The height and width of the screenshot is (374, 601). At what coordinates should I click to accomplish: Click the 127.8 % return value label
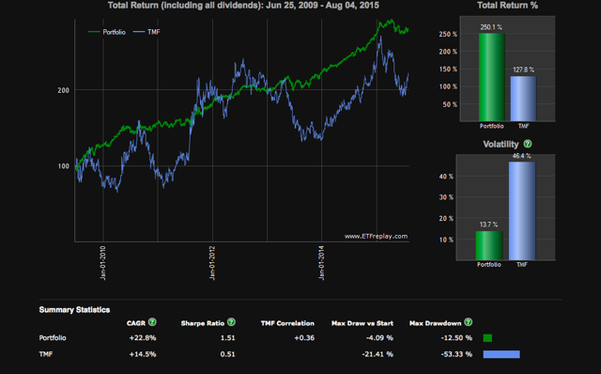pos(524,70)
